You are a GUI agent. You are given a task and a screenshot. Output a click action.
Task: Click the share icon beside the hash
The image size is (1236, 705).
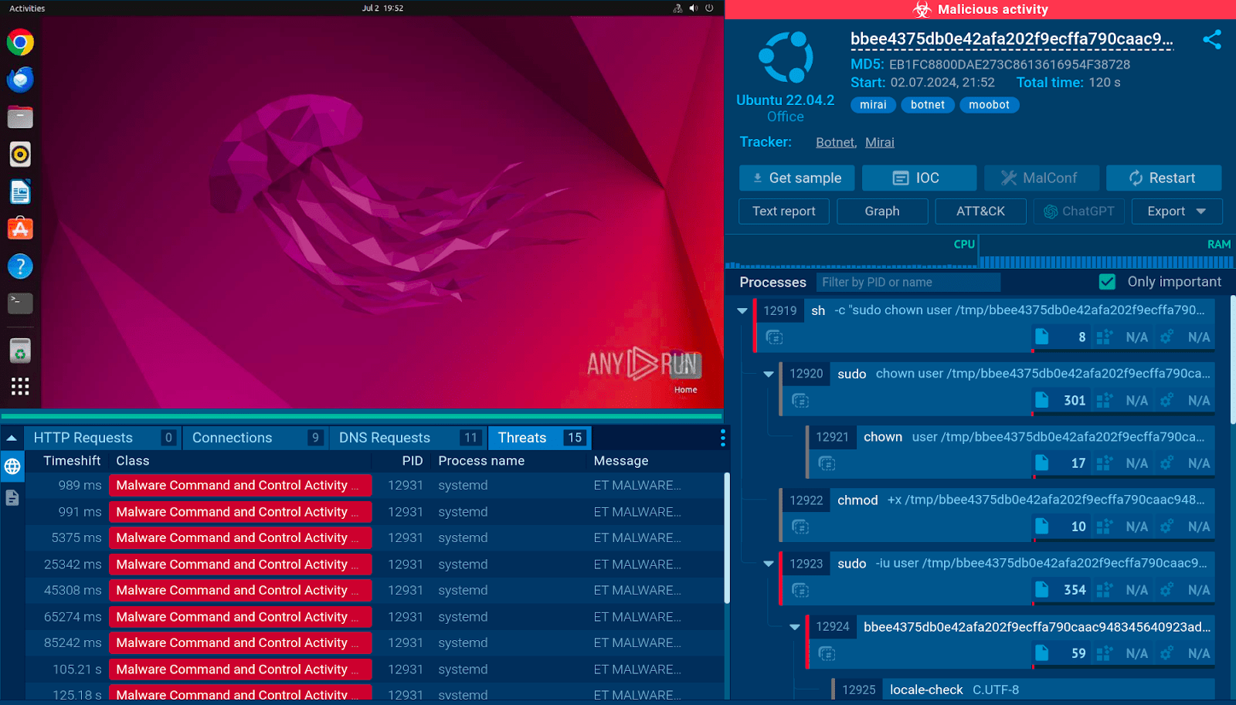[x=1211, y=40]
